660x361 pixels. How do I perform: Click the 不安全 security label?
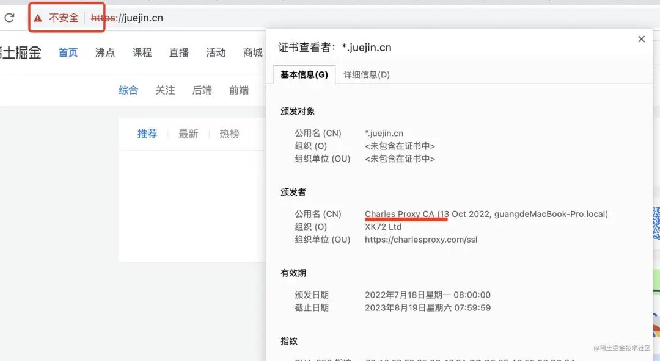(64, 18)
